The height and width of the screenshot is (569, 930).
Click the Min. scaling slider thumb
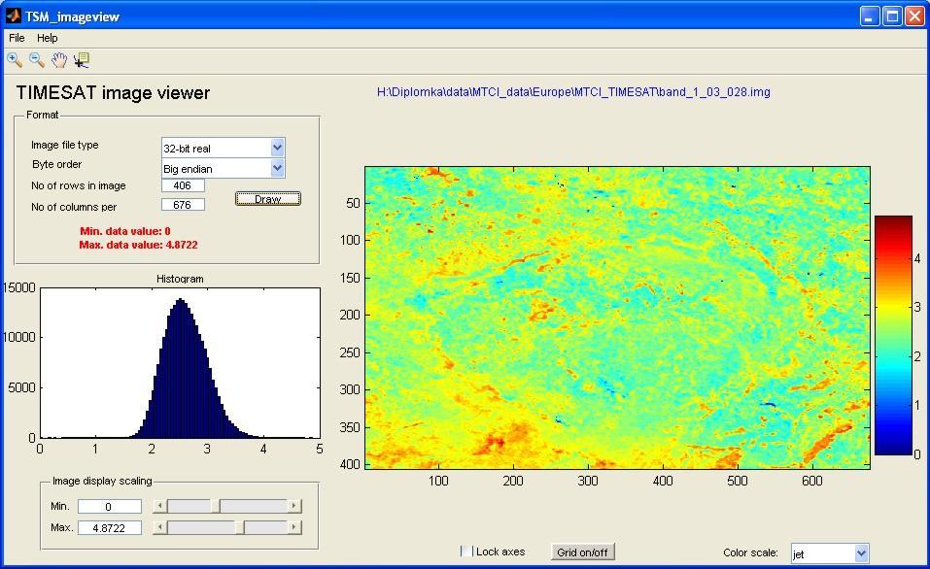(217, 506)
